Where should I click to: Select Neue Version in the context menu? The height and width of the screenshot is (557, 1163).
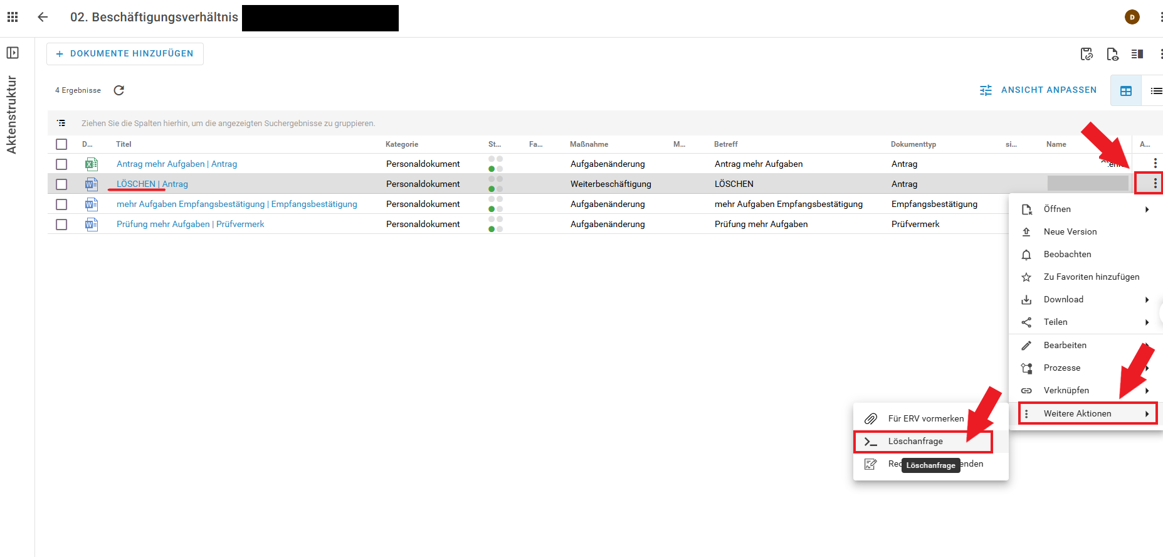tap(1070, 232)
